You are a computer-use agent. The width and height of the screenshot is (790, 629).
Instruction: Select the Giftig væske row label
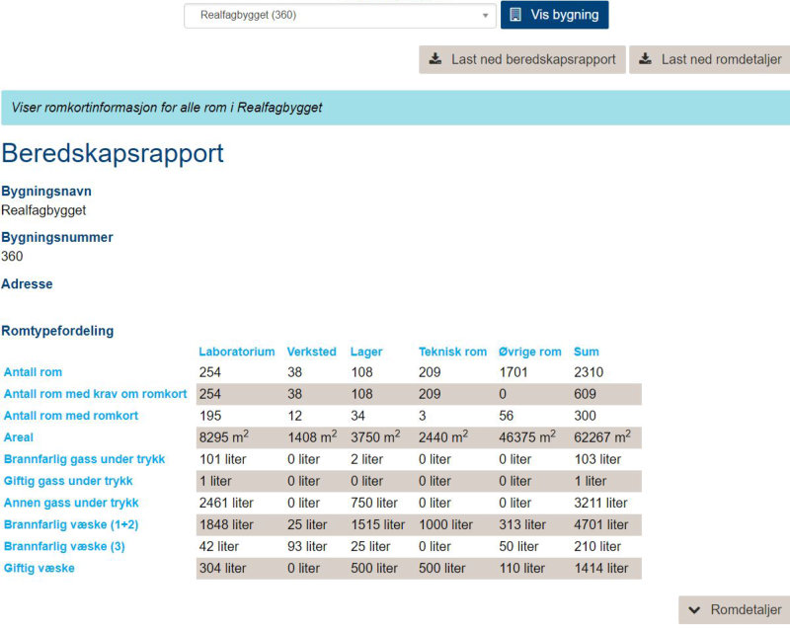pyautogui.click(x=39, y=568)
